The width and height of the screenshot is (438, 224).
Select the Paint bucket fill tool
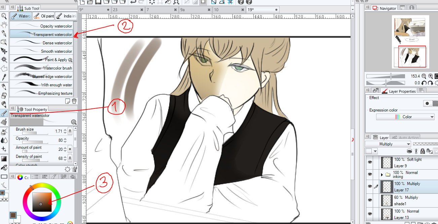pos(4,168)
